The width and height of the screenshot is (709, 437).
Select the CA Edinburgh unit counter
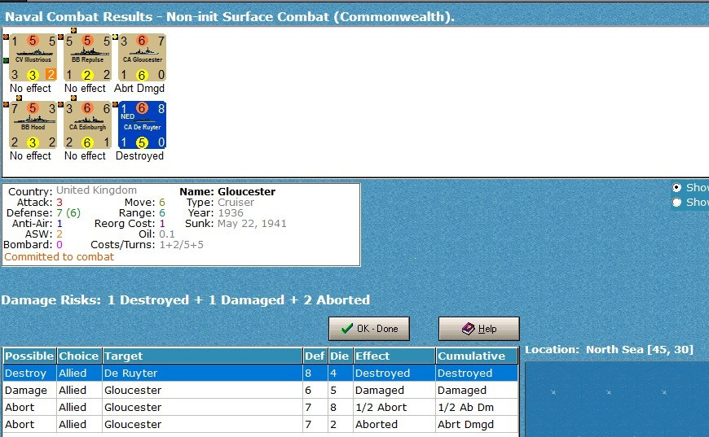click(x=87, y=125)
